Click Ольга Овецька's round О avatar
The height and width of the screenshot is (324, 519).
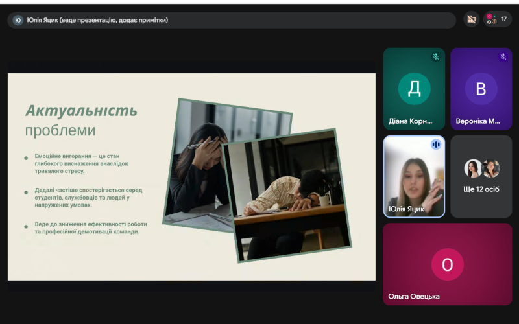[x=447, y=264]
